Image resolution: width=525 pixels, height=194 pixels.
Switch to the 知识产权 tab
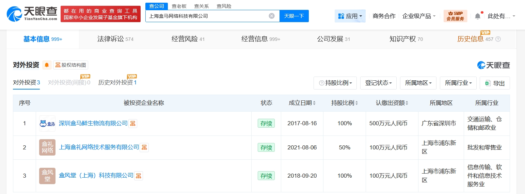coord(406,39)
